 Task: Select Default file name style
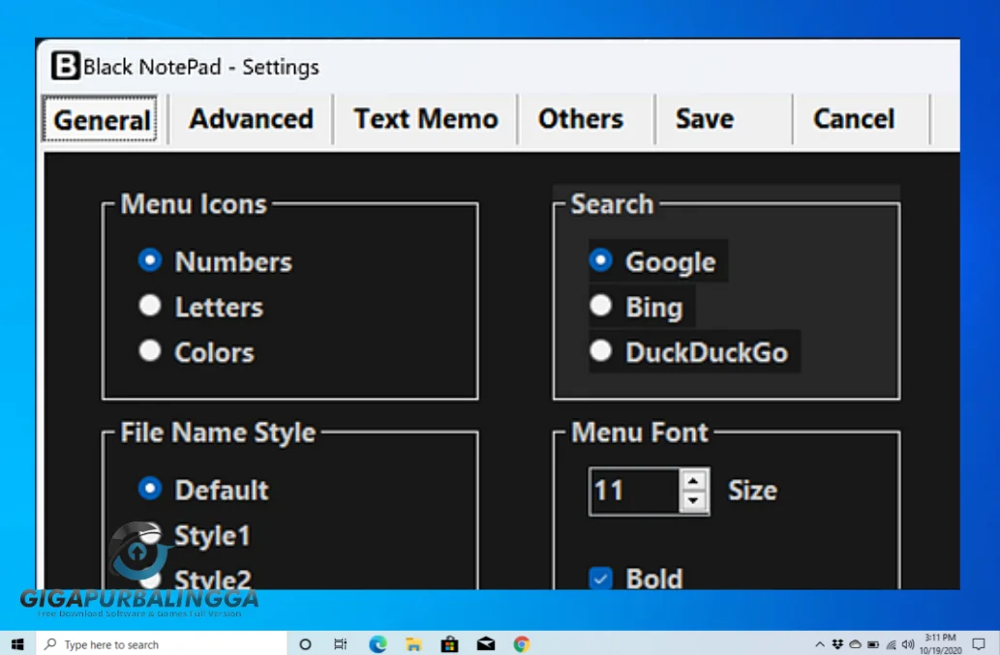(203, 490)
